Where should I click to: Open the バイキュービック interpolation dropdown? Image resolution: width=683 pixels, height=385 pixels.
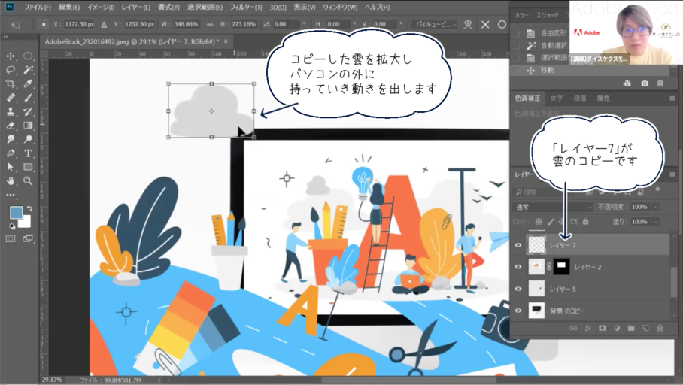click(436, 24)
